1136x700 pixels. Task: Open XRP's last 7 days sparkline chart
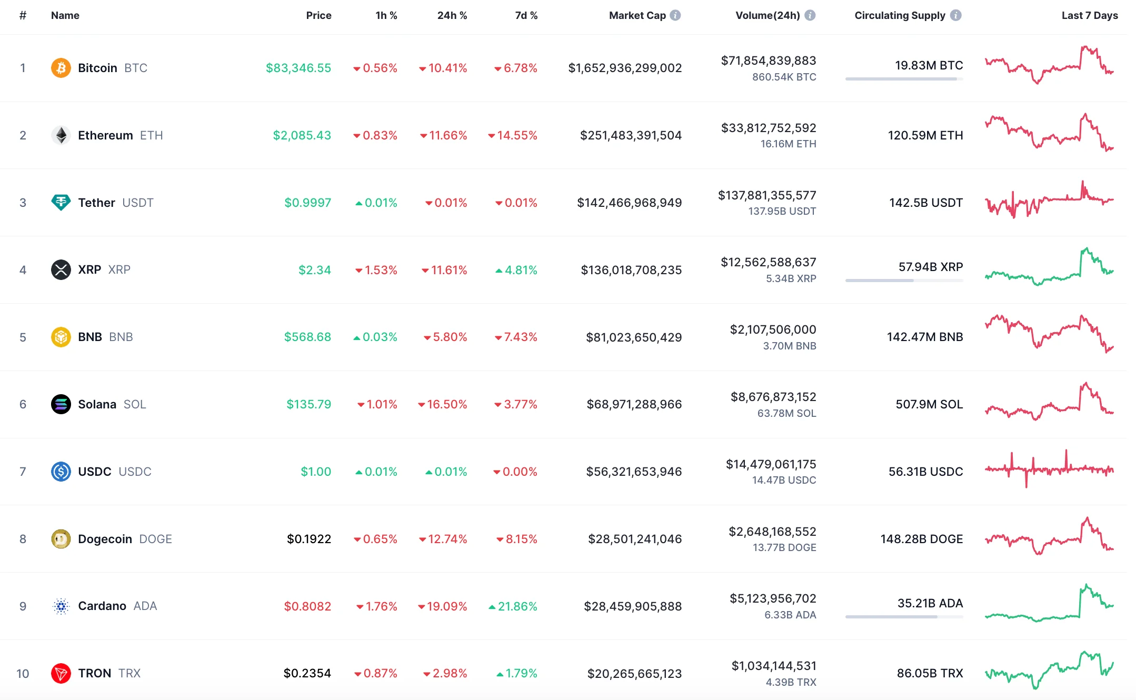point(1049,267)
